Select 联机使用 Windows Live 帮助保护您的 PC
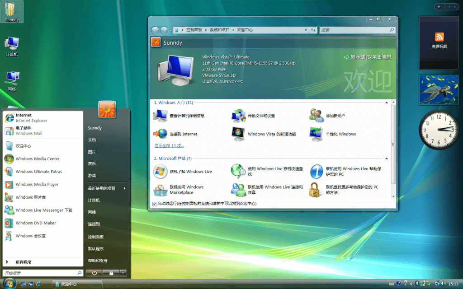 [345, 171]
